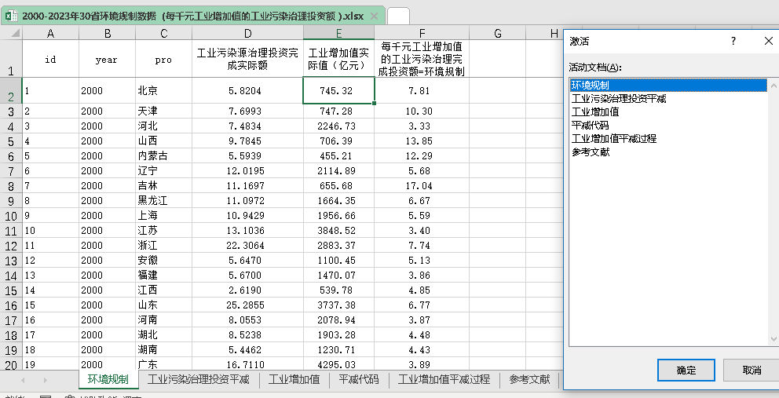Switch to the 环境规制 sheet tab
This screenshot has width=779, height=398.
click(108, 380)
